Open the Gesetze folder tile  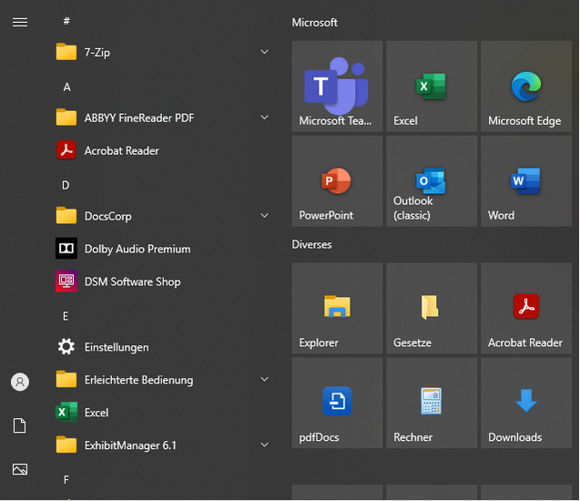click(x=432, y=308)
